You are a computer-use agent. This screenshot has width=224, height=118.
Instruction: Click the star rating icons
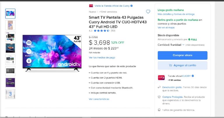101,31
